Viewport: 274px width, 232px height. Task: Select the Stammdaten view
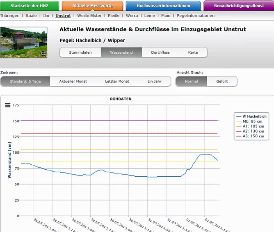pyautogui.click(x=80, y=52)
